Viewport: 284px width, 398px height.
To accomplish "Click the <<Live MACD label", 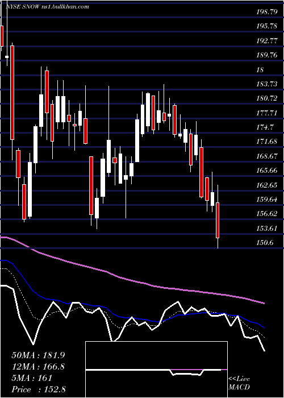I will pyautogui.click(x=239, y=383).
